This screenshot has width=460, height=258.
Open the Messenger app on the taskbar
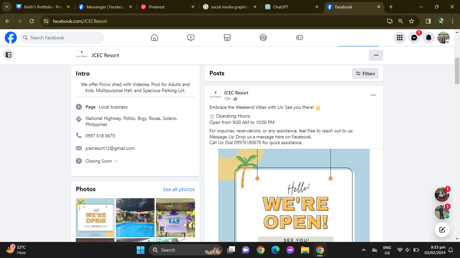point(290,250)
